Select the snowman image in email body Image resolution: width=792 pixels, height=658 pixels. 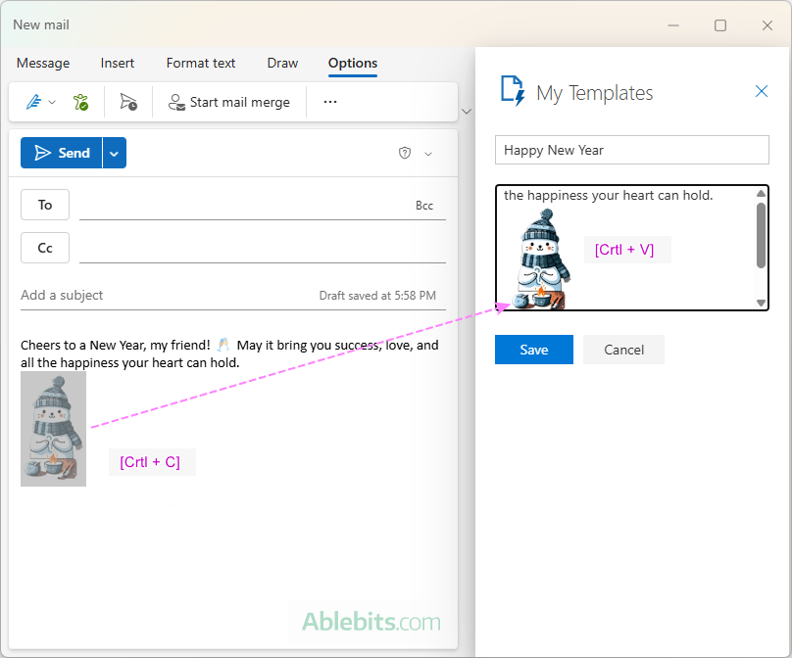54,429
